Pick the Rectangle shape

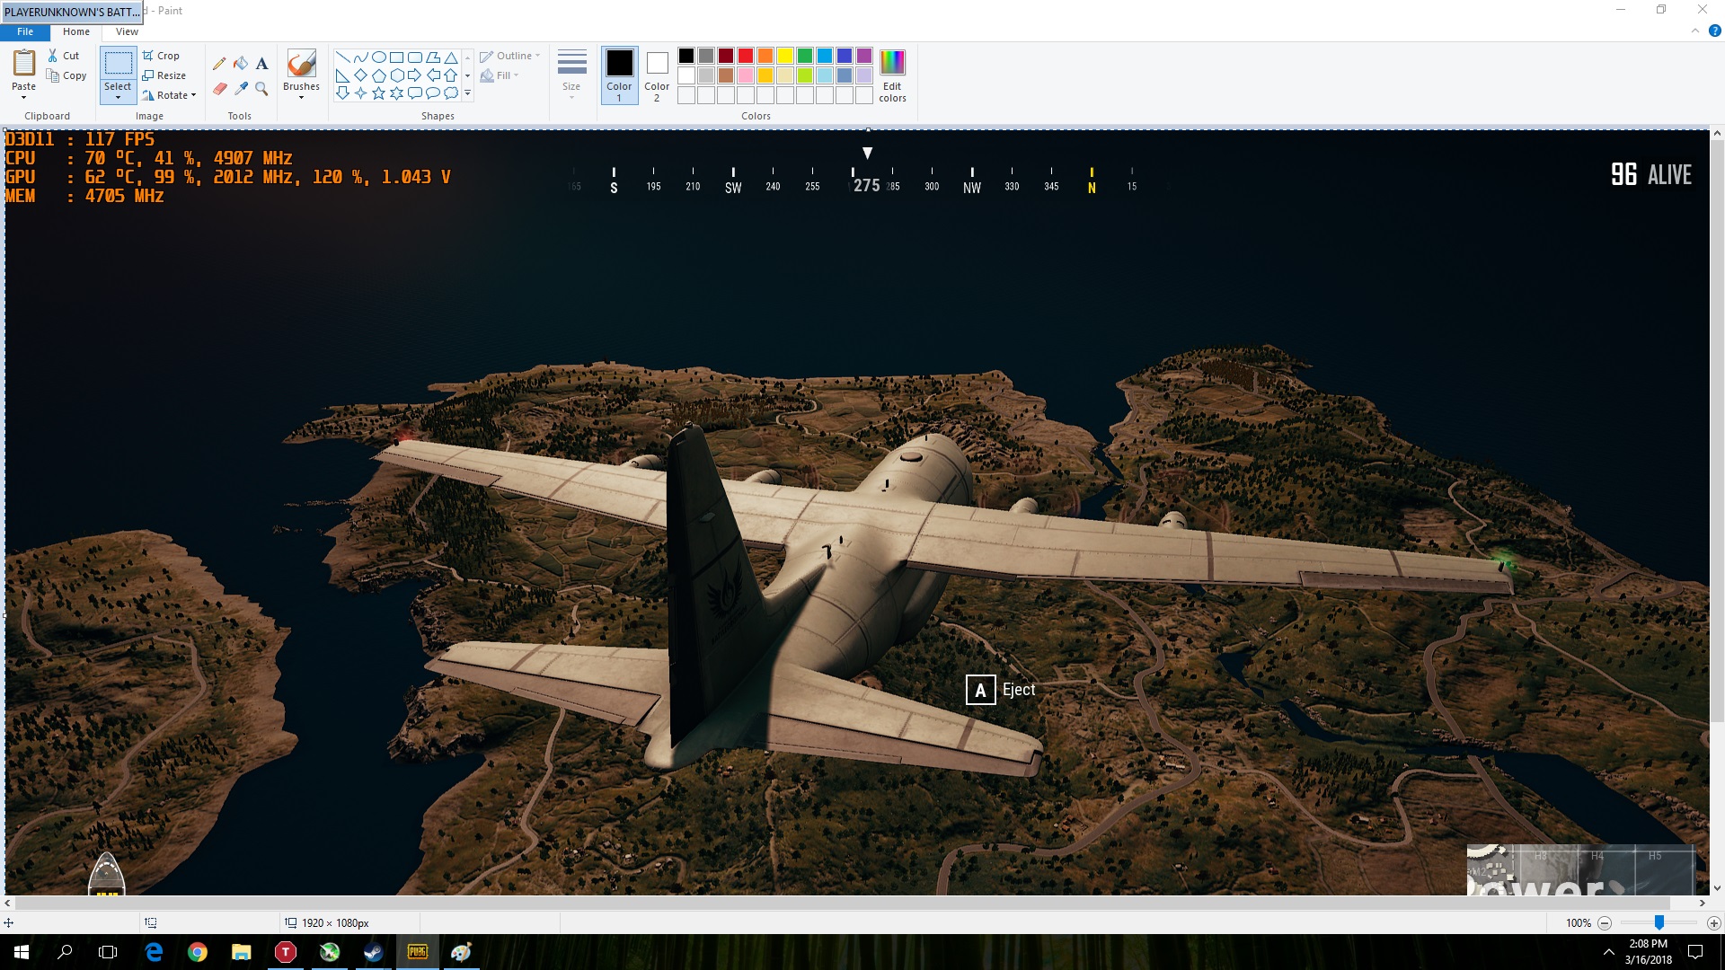coord(396,57)
